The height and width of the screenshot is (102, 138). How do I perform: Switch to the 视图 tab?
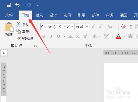124,15
